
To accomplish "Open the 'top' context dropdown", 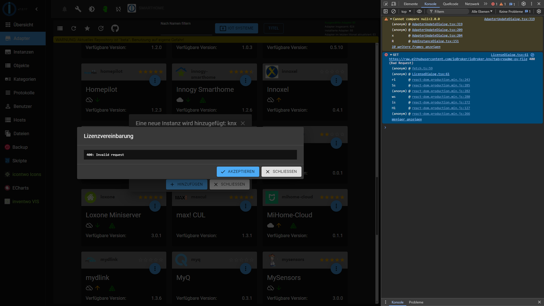I will 406,12.
